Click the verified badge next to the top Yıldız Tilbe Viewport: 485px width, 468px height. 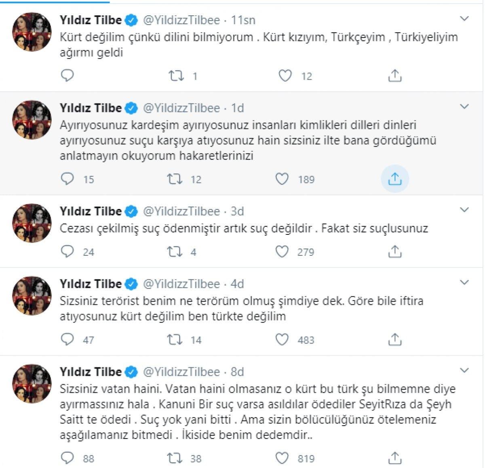[130, 19]
